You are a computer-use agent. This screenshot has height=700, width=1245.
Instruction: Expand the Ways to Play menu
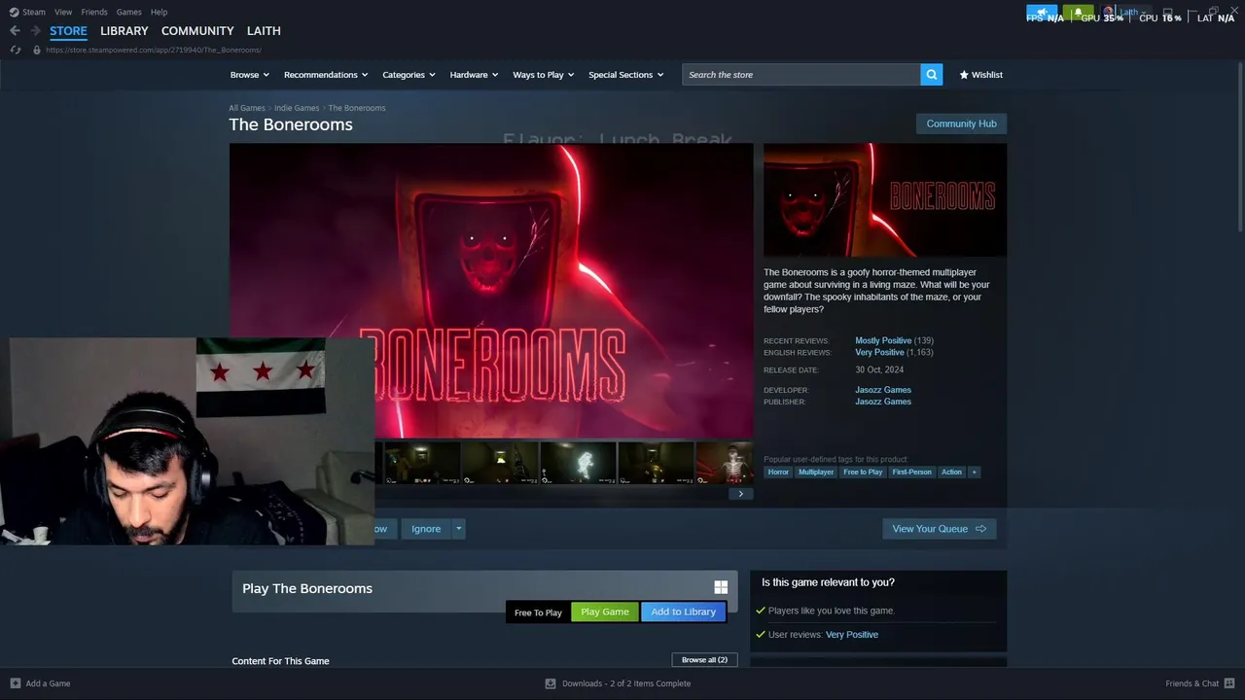tap(543, 75)
